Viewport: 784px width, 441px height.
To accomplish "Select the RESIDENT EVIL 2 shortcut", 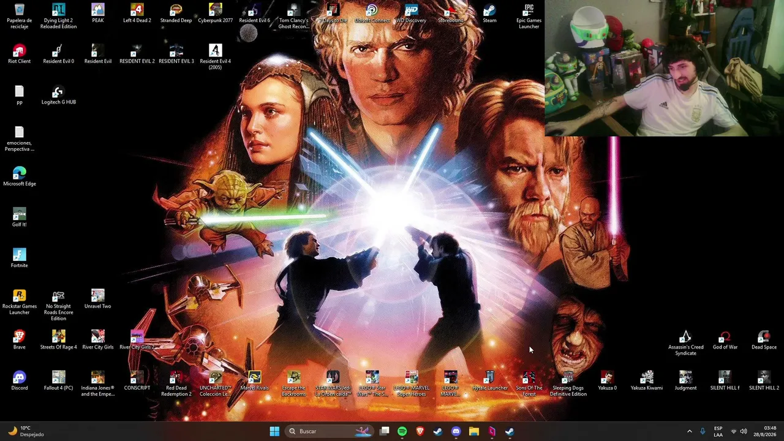I will pyautogui.click(x=137, y=54).
